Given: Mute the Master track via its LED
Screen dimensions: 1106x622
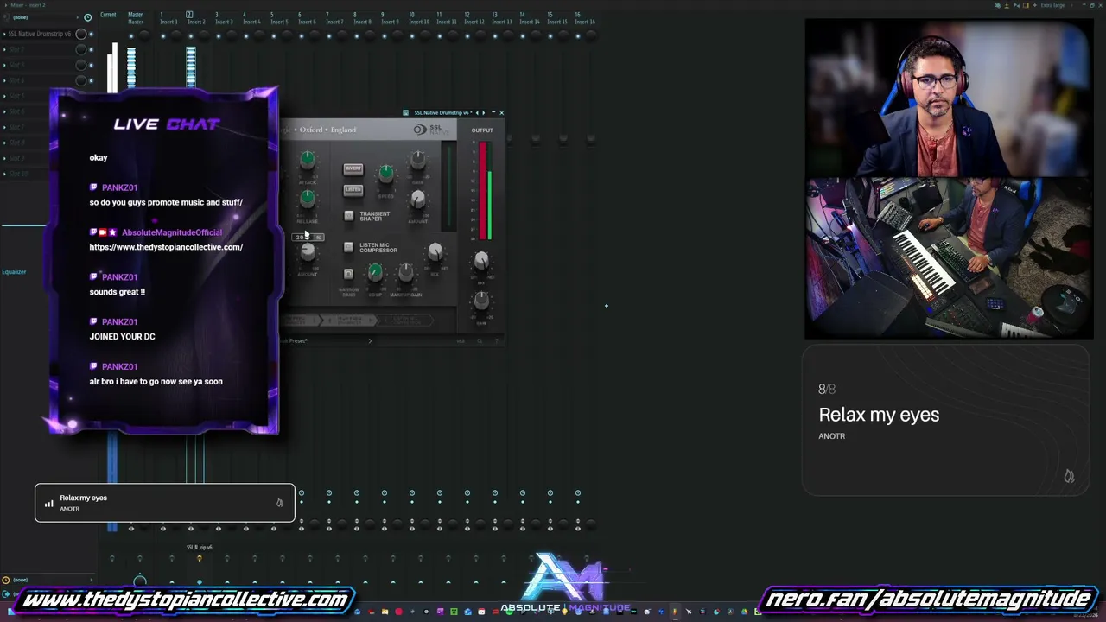Looking at the screenshot, I should point(131,35).
